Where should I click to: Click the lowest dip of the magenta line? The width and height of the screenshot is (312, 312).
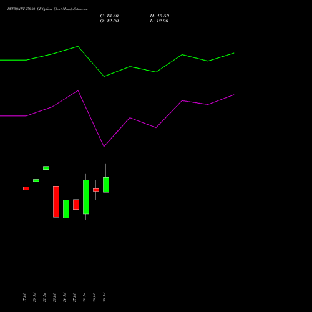coord(104,147)
